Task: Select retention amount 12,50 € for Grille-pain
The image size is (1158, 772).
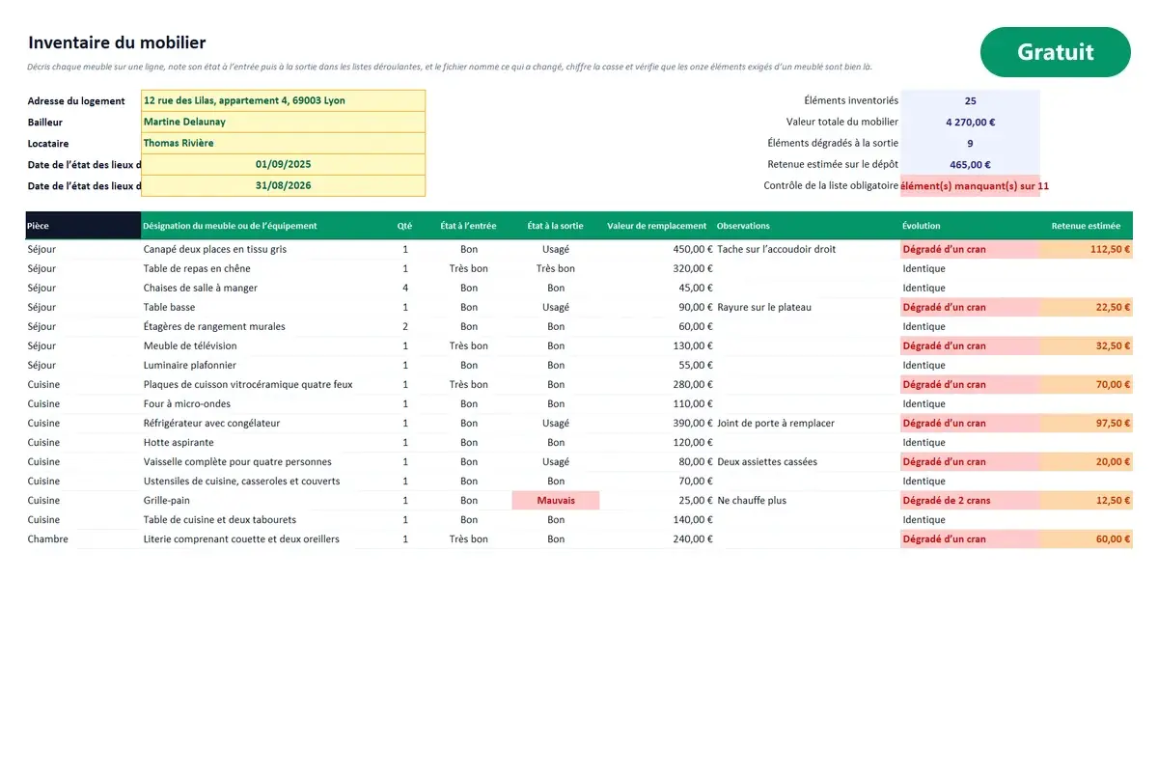Action: pyautogui.click(x=1086, y=500)
